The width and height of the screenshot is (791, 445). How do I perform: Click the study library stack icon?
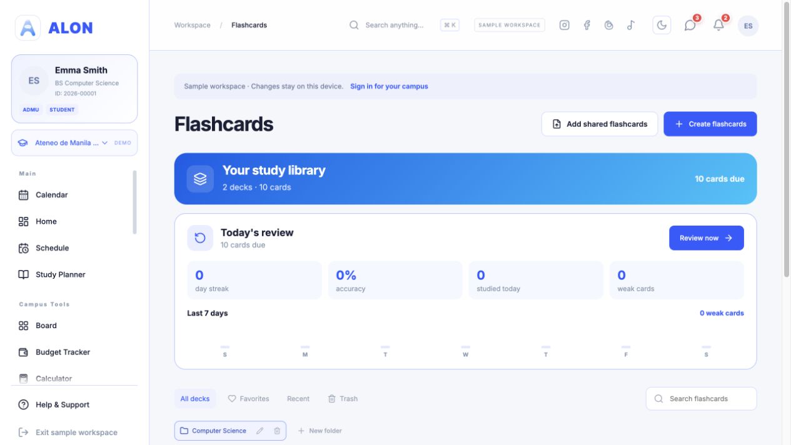click(x=200, y=179)
